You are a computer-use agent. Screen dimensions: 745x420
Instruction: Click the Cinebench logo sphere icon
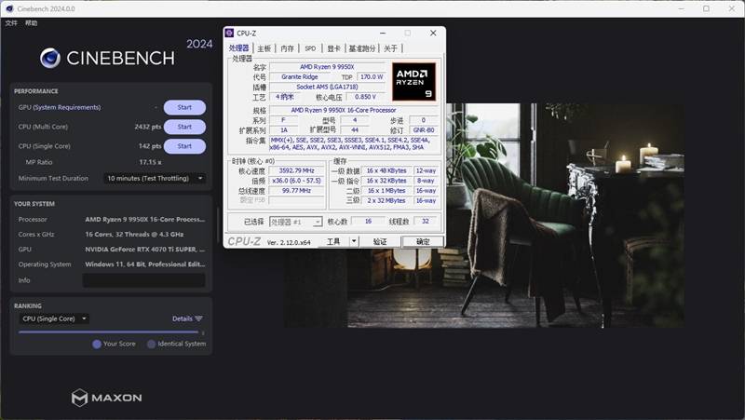[x=50, y=58]
